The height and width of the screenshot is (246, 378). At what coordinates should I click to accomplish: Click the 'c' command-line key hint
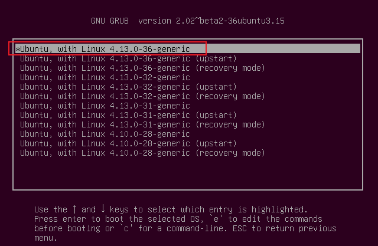[126, 228]
